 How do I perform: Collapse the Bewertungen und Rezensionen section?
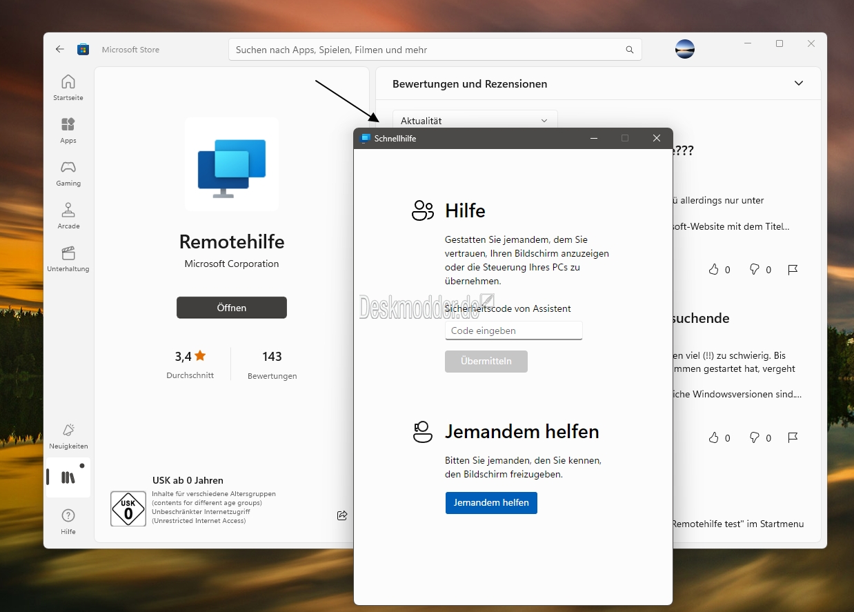(799, 83)
